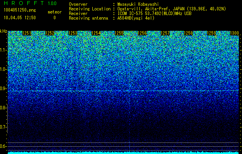
Task: Select the observer name Masayuki Kobayashi
Action: pos(138,4)
